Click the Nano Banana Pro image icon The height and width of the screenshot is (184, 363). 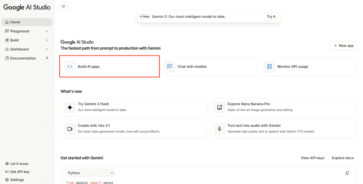[x=220, y=107]
